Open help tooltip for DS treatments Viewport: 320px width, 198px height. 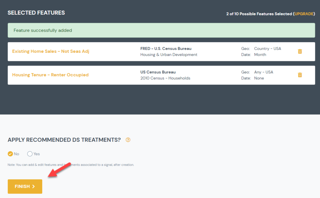coord(128,140)
